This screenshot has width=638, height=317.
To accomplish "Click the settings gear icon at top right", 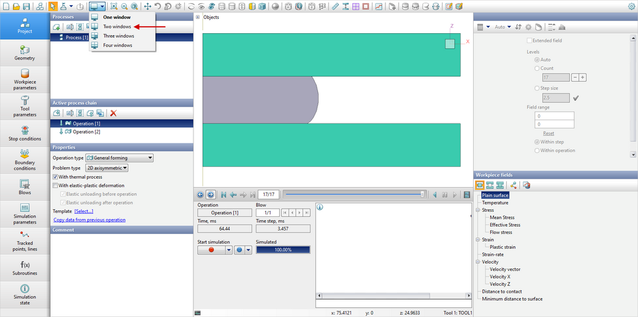I will (632, 6).
